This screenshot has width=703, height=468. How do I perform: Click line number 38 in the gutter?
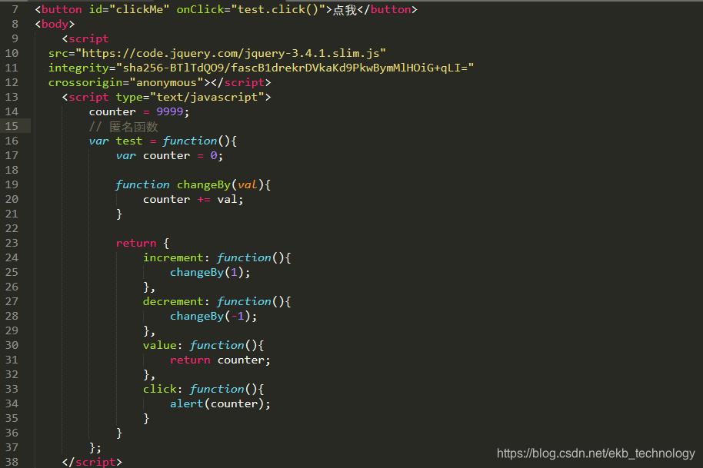12,462
